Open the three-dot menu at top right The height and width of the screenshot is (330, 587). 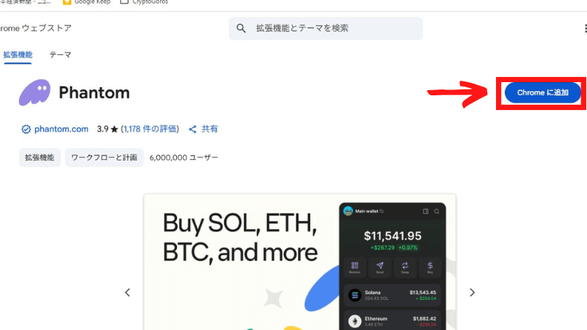coord(585,29)
